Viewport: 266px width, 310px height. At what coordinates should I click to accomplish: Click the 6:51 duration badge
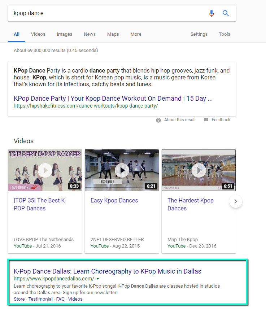pos(228,186)
